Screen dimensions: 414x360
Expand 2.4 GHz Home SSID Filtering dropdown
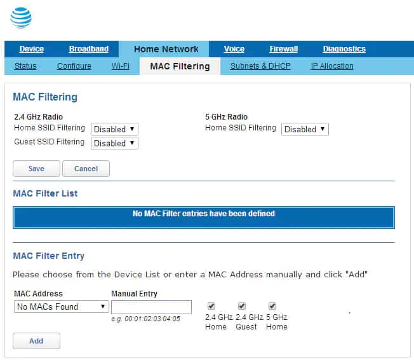pos(114,129)
